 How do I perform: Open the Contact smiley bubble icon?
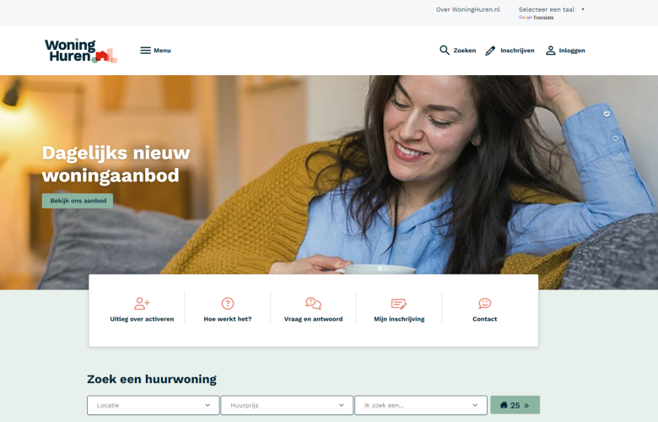click(485, 303)
